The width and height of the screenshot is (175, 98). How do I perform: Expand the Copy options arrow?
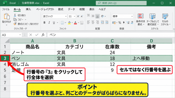tap(25, 20)
